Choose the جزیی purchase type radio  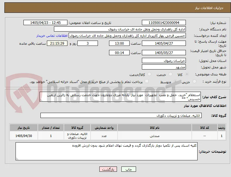coord(194,81)
